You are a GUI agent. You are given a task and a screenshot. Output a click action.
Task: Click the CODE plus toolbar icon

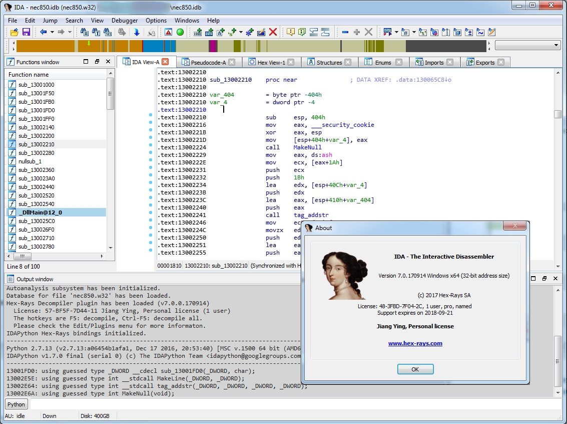pyautogui.click(x=198, y=32)
